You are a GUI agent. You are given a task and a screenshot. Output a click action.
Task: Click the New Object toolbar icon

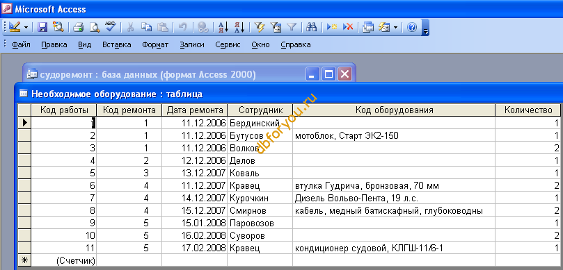(x=384, y=27)
